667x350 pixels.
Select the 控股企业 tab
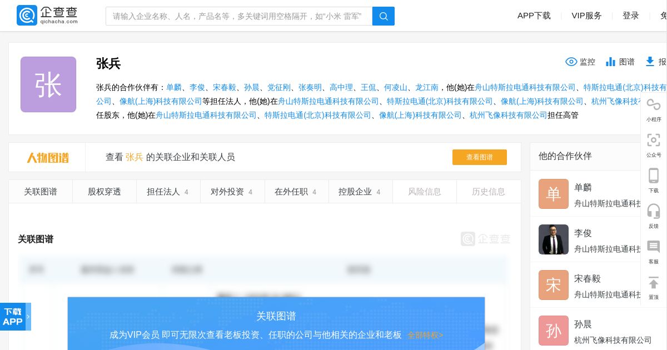[x=361, y=192]
